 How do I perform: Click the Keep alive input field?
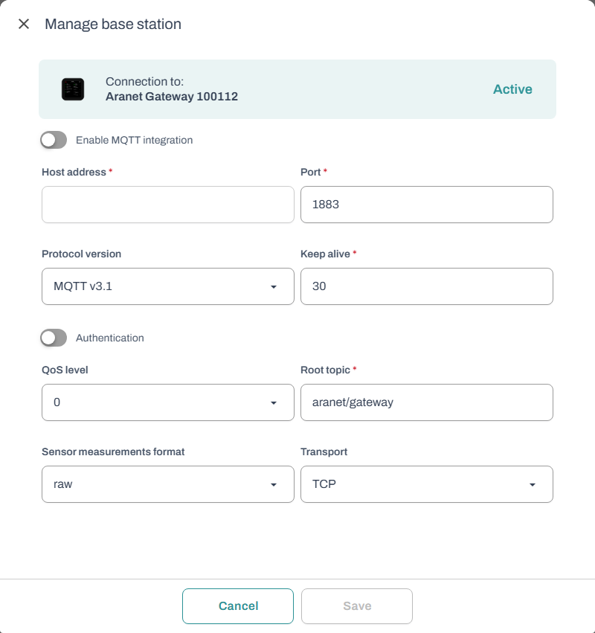pos(426,286)
